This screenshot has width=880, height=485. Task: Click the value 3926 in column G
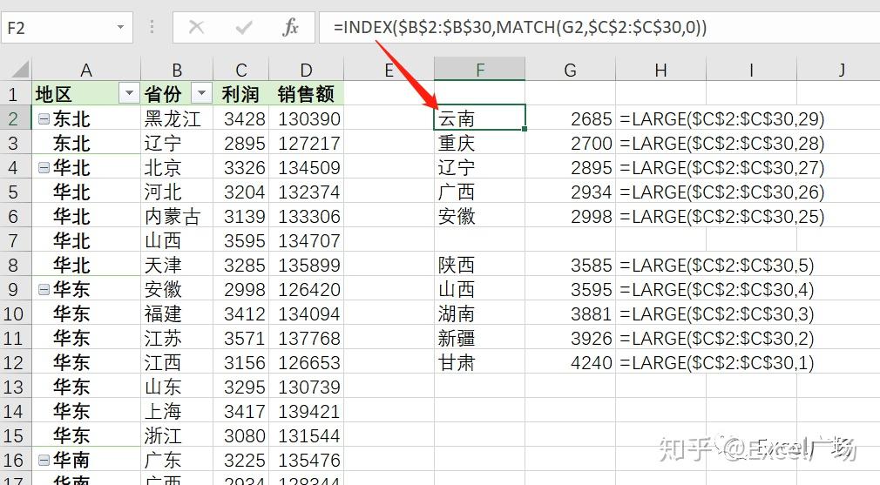[x=591, y=338]
